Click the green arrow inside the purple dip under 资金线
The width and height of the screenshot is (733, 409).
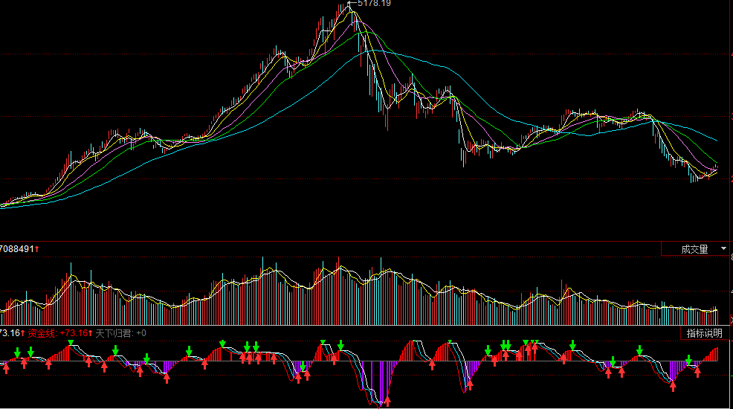pyautogui.click(x=303, y=367)
